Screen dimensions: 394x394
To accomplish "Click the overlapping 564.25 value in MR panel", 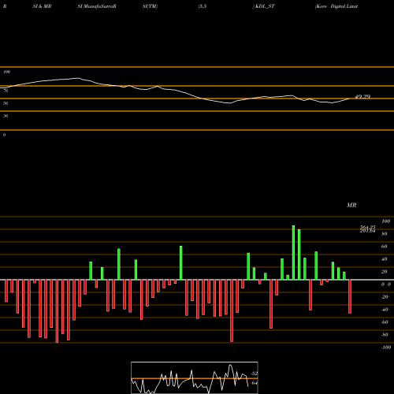I will 367,227.
